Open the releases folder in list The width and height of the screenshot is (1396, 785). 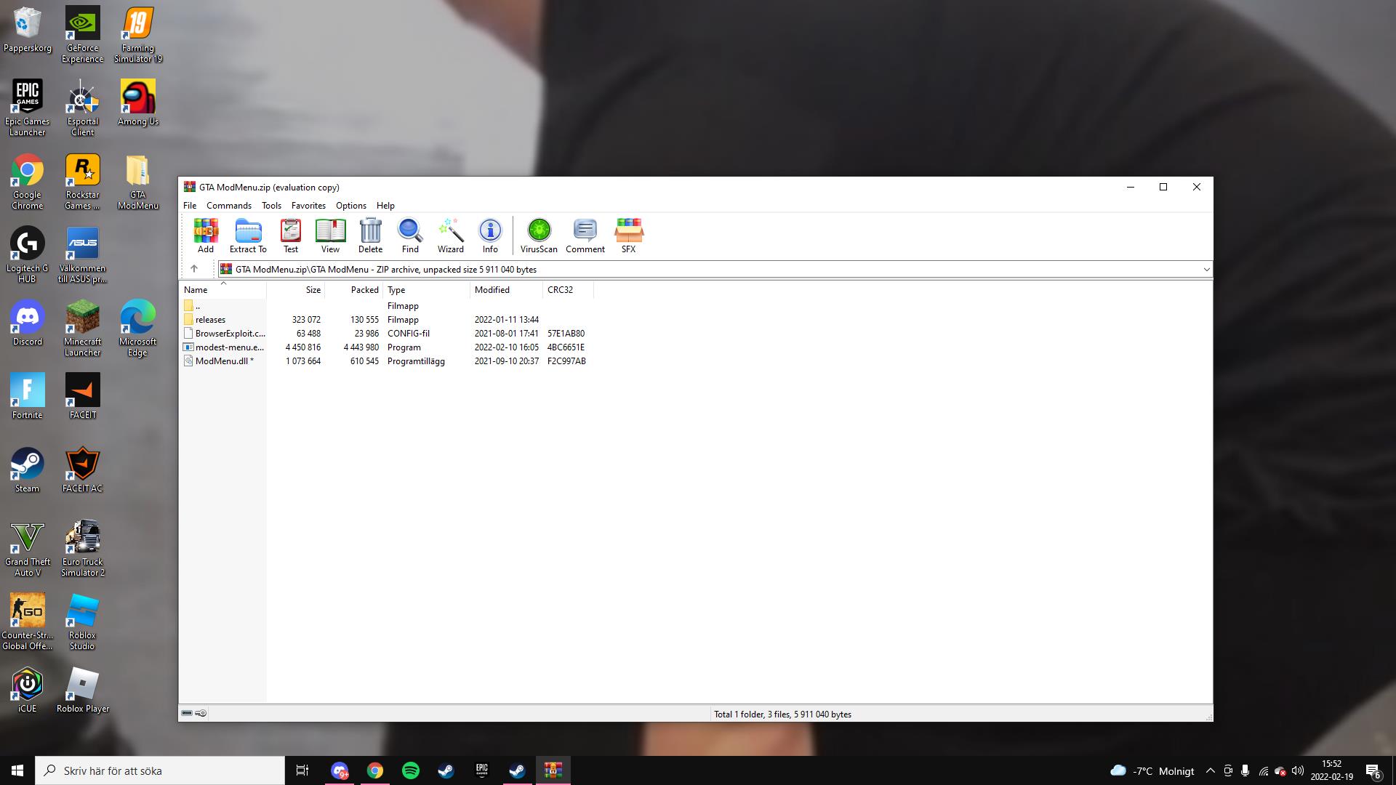click(x=210, y=320)
